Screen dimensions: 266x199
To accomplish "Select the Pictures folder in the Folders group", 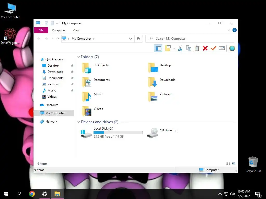I will [159, 97].
